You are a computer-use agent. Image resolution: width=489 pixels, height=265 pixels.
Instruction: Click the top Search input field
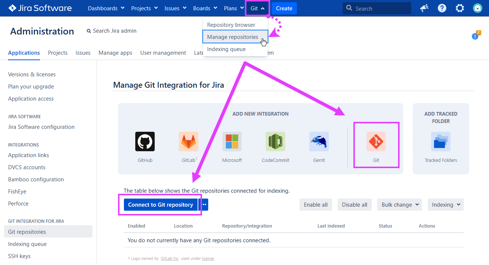[x=377, y=8]
